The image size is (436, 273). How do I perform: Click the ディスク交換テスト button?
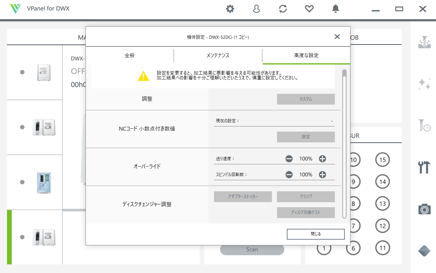pyautogui.click(x=306, y=213)
